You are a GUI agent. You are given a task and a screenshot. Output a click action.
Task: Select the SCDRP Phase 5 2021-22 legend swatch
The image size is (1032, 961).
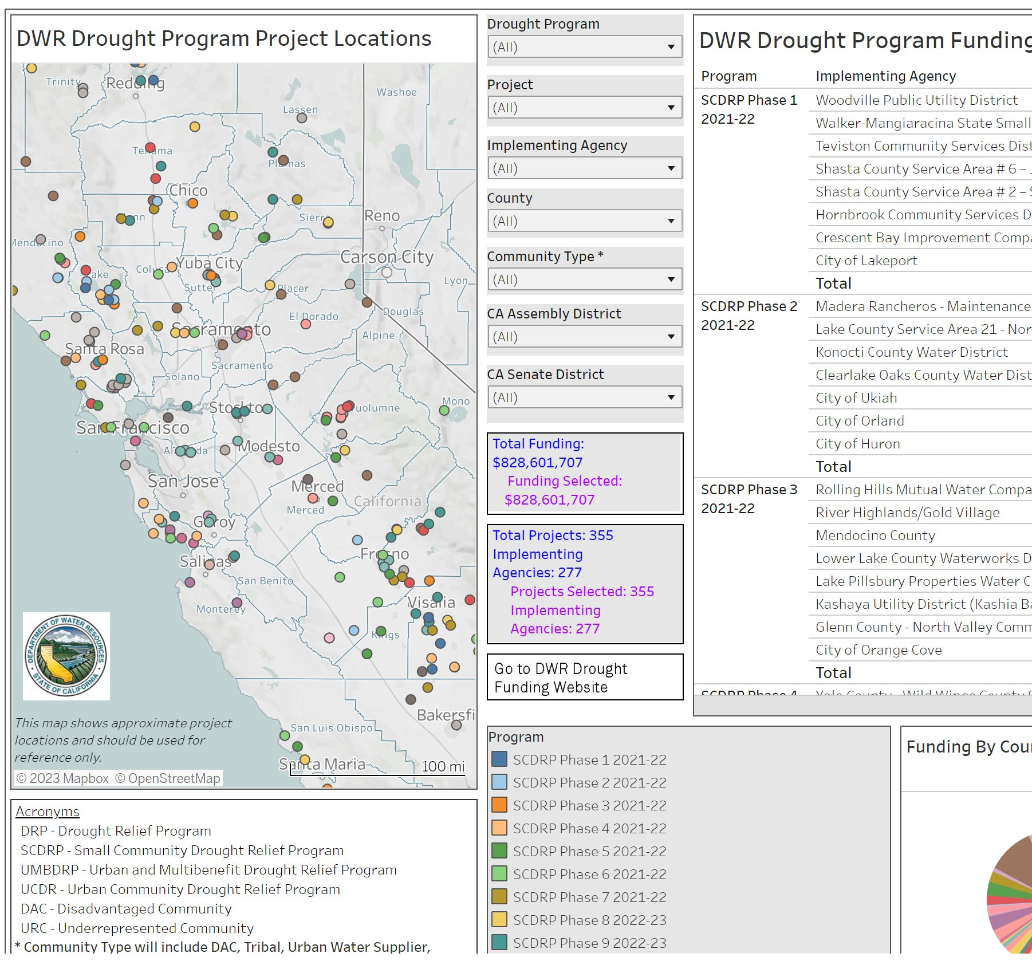coord(499,851)
